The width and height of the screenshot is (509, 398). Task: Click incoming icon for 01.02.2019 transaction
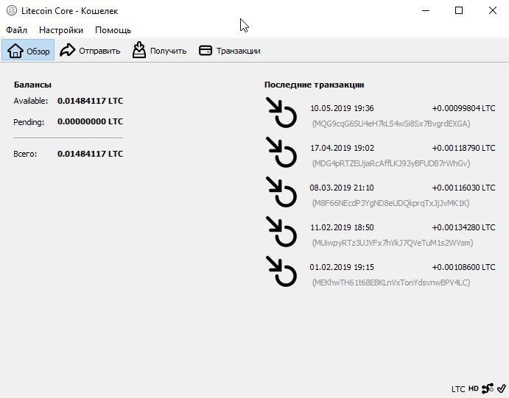(281, 272)
